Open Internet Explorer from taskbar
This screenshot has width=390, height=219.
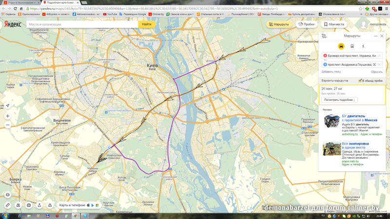tap(19, 216)
